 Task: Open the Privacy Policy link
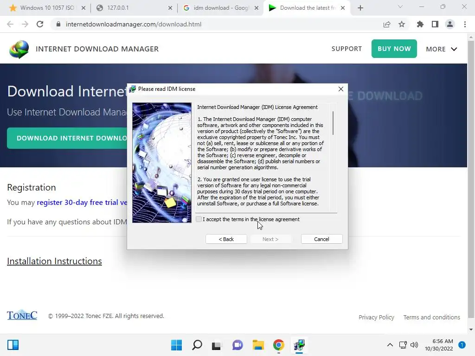coord(376,317)
